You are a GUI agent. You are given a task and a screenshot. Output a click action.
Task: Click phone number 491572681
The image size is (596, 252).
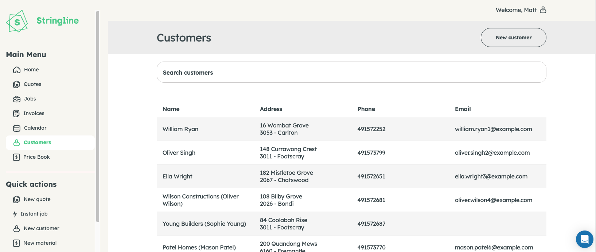coord(371,200)
